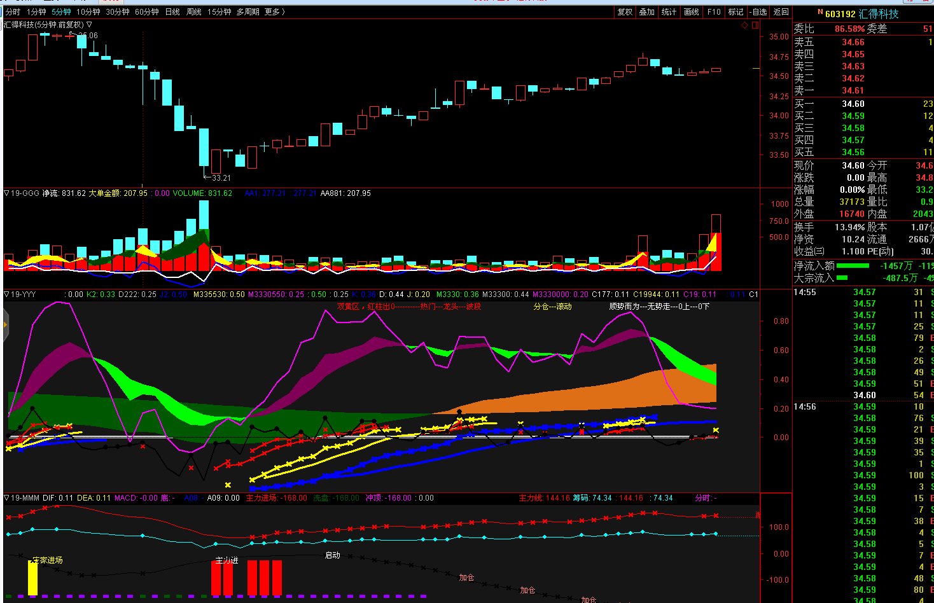Expand the ▽19-MMM indicator menu

coord(22,498)
